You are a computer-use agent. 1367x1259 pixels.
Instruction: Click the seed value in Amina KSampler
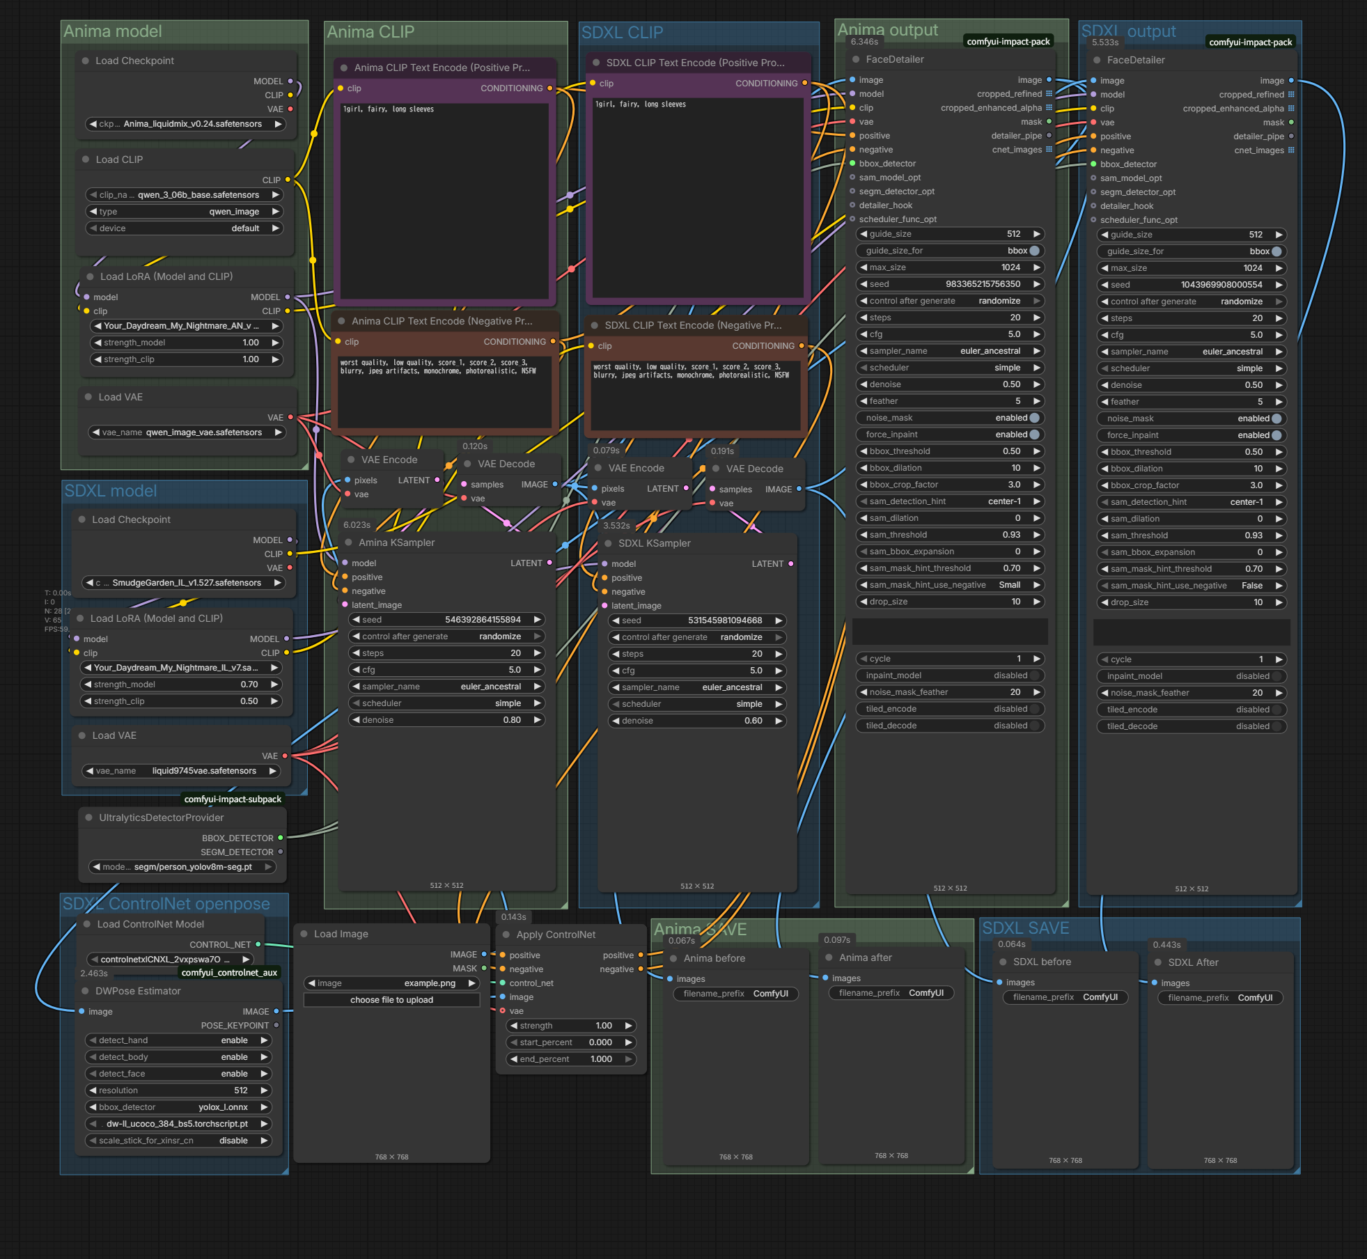(x=483, y=620)
